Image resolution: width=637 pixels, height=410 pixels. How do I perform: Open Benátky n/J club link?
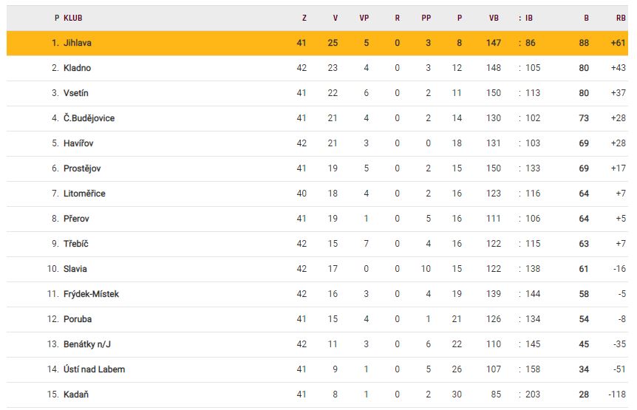pyautogui.click(x=88, y=344)
